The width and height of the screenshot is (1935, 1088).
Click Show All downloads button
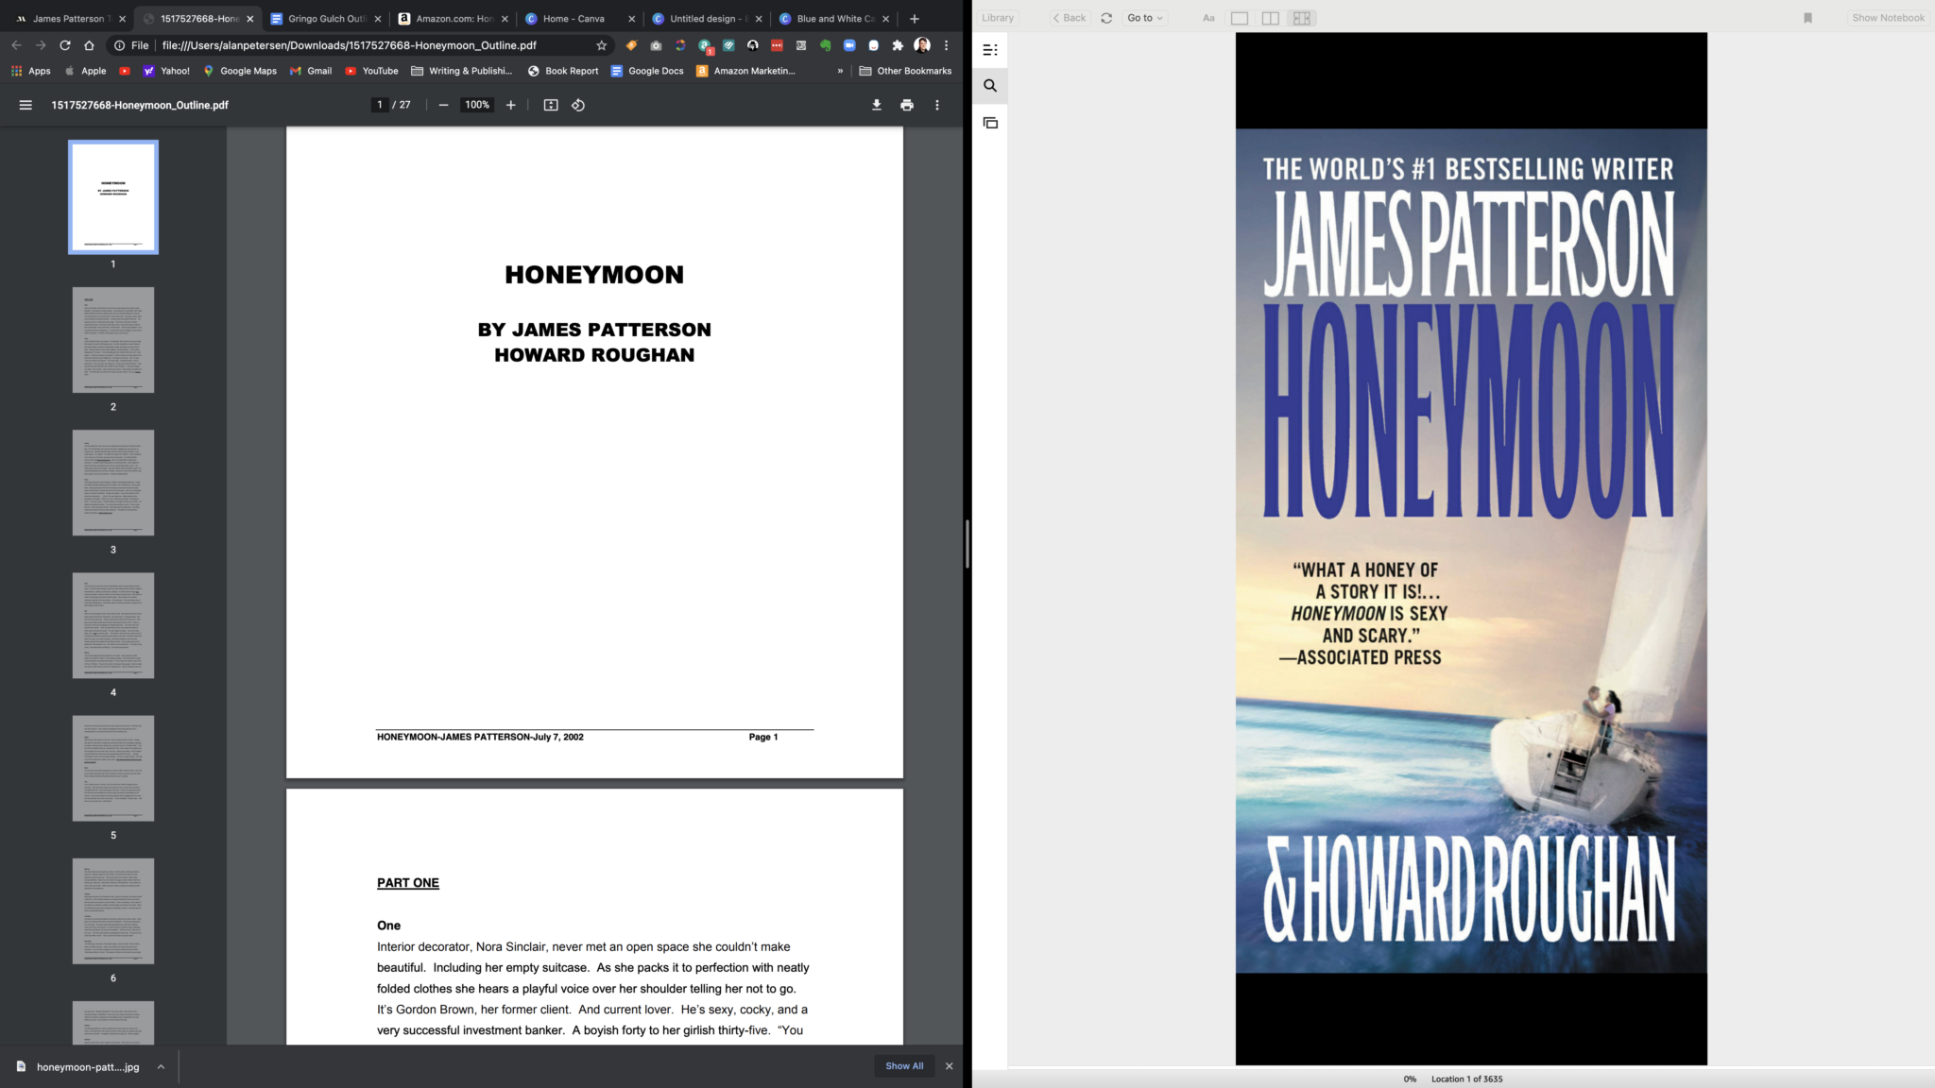pos(904,1066)
